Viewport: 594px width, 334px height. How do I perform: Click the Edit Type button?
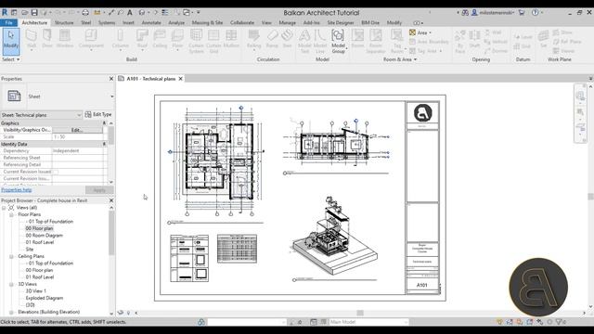(x=98, y=114)
